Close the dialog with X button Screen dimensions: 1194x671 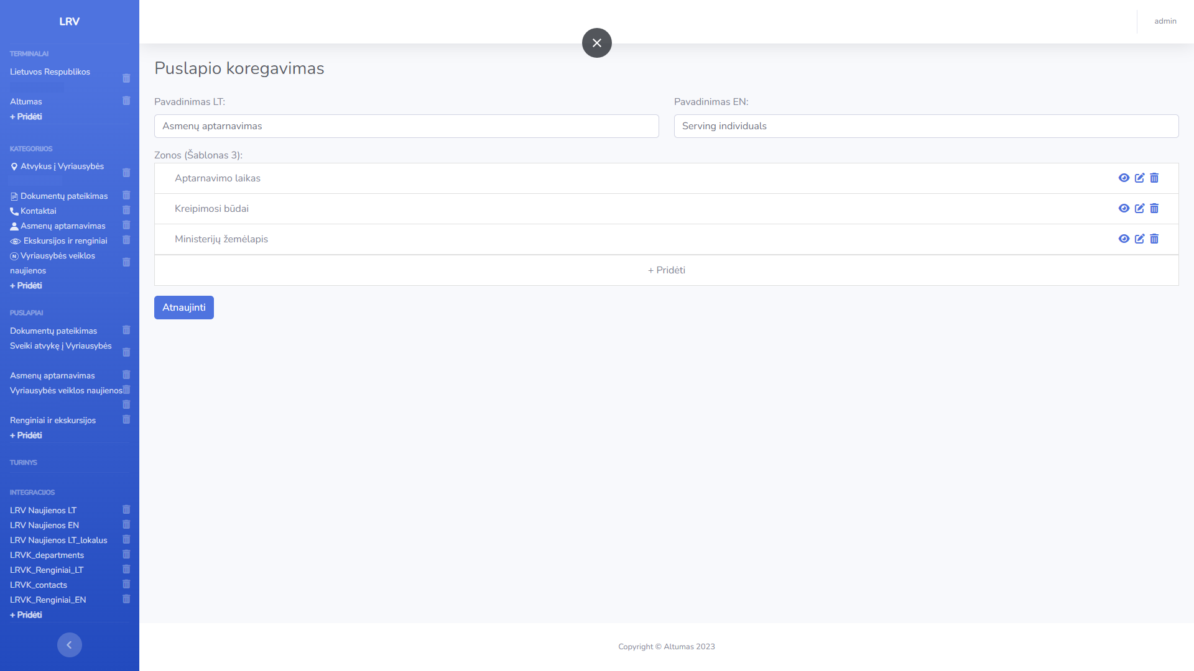596,43
